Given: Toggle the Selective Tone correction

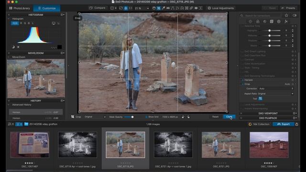Looking at the screenshot, I should 242,26.
